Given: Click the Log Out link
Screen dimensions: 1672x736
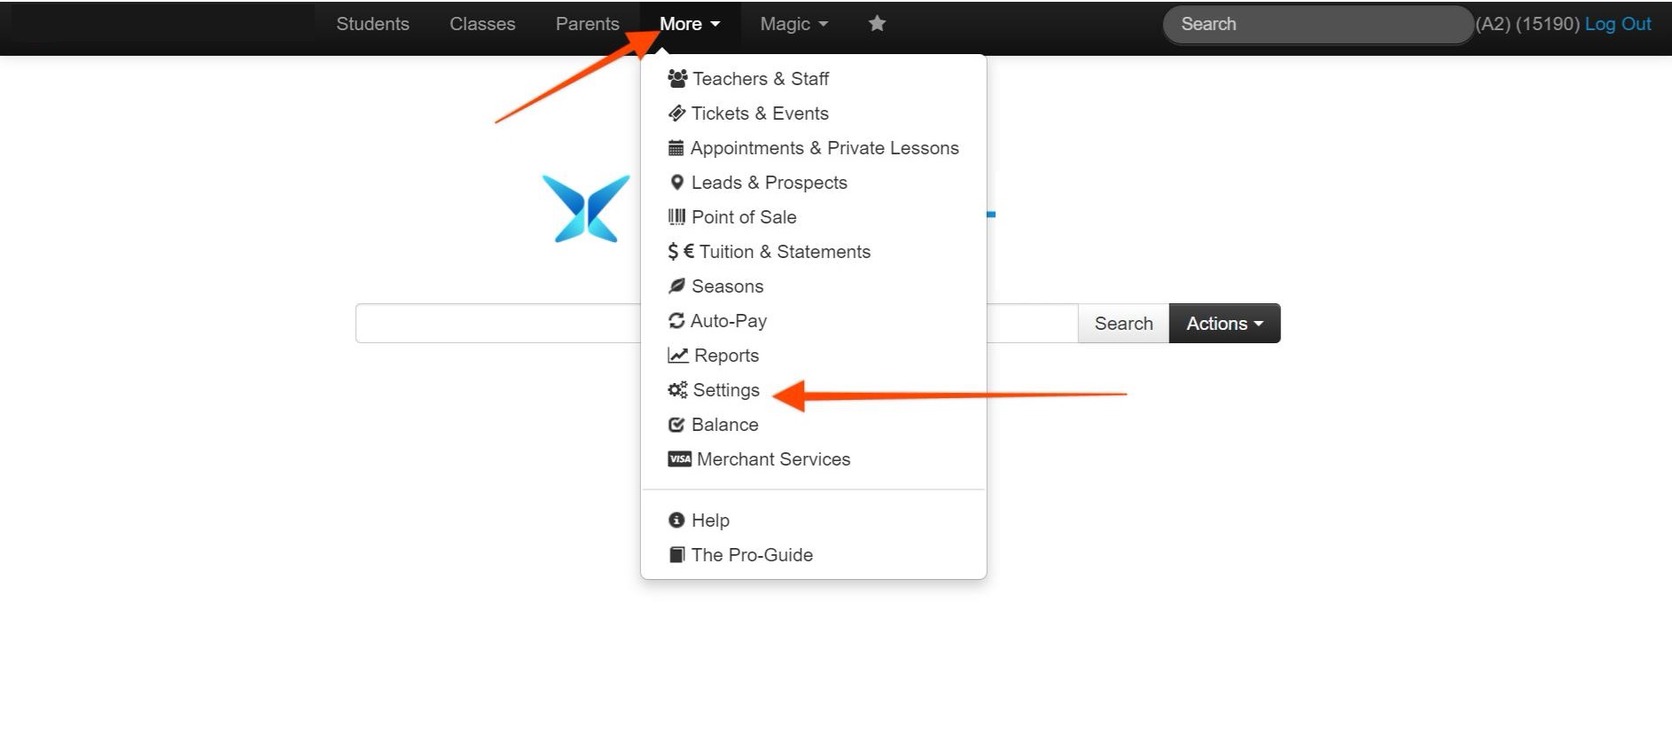Looking at the screenshot, I should (1617, 24).
